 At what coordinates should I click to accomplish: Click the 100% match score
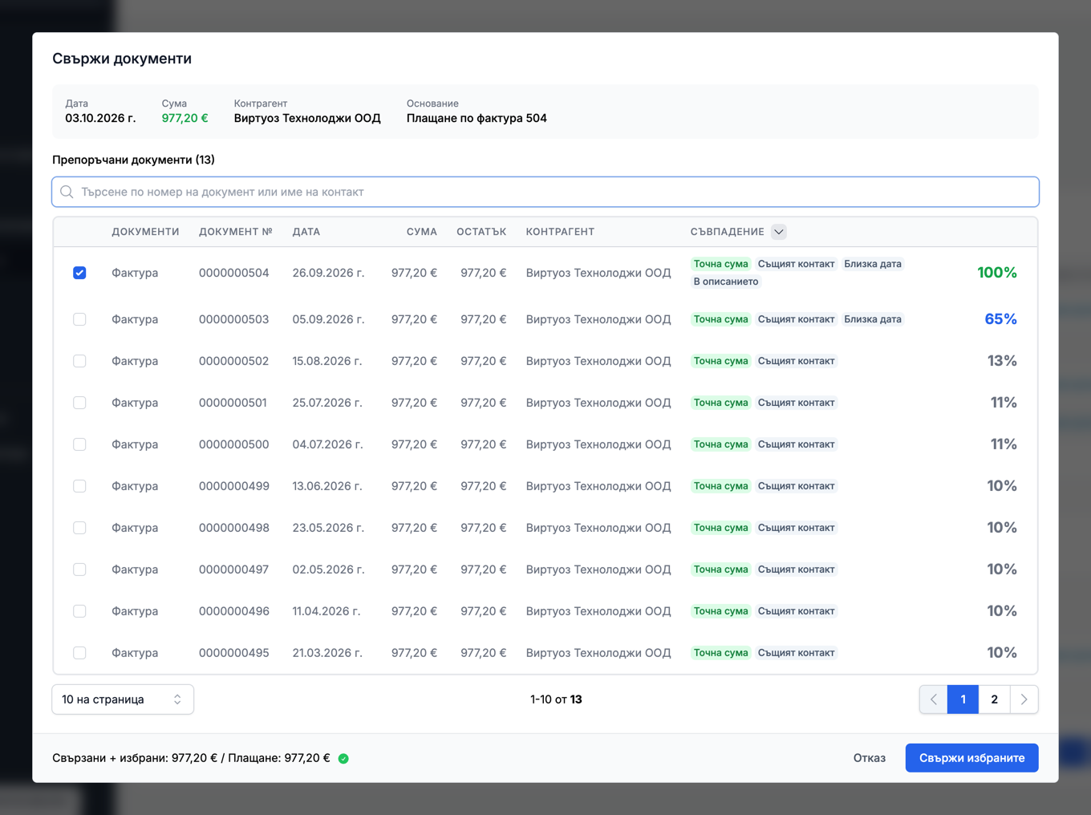click(x=997, y=273)
